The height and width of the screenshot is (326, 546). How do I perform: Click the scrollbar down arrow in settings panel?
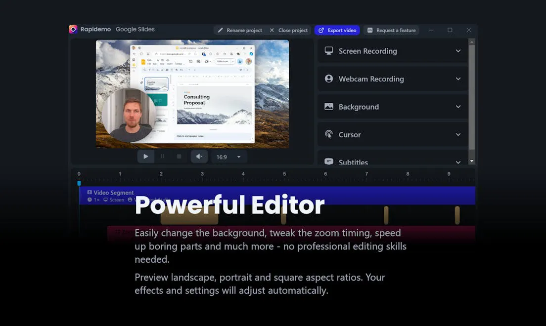click(x=471, y=161)
